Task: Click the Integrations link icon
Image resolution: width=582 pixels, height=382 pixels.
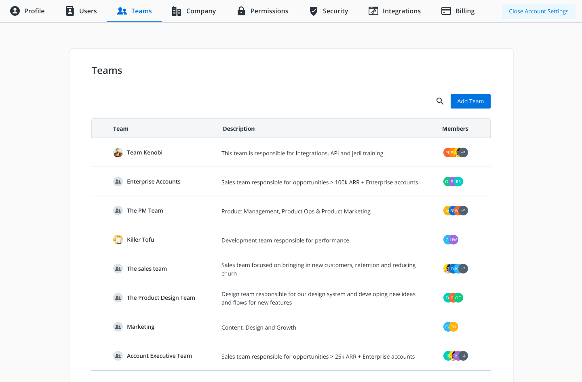Action: 373,11
